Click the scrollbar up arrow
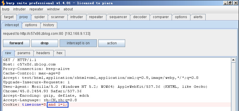This screenshot has height=111, width=239. click(234, 60)
